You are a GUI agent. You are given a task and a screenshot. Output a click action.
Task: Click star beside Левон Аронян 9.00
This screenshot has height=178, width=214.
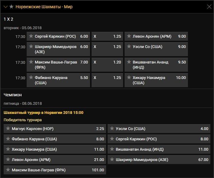point(129,36)
